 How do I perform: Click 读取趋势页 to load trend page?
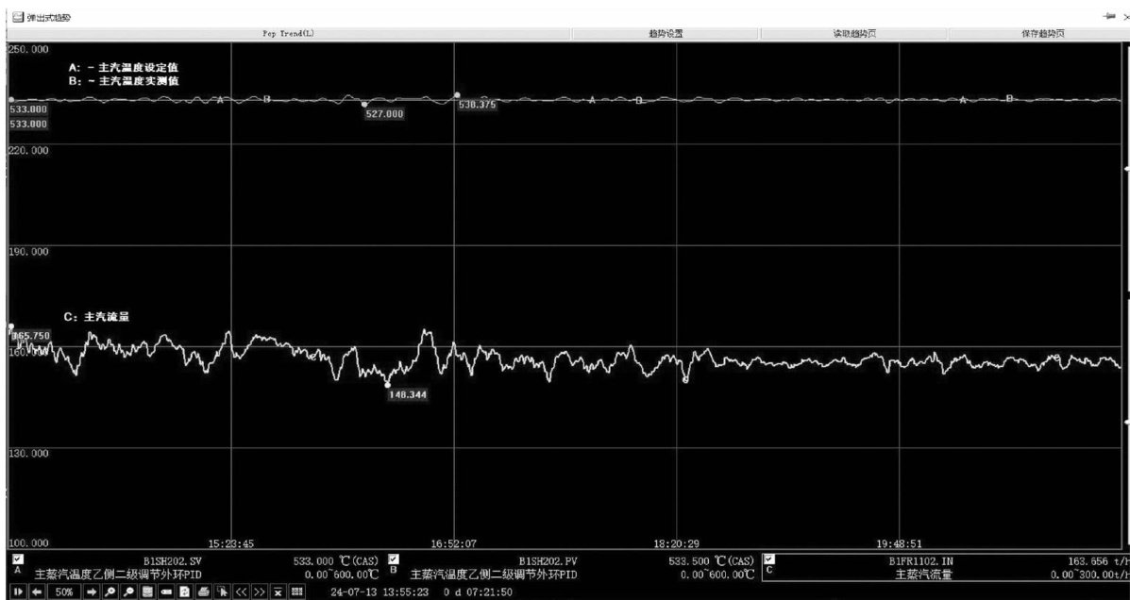coord(854,33)
